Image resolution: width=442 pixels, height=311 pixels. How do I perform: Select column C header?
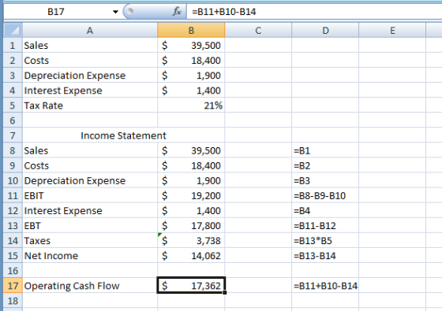[258, 30]
